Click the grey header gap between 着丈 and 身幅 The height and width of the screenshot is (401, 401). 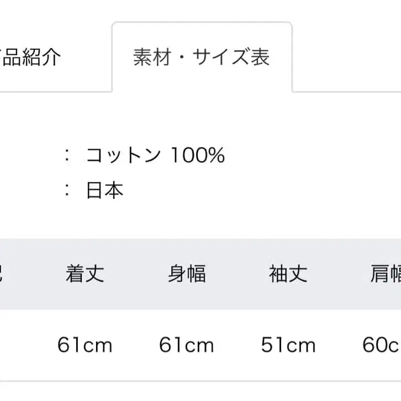tap(136, 274)
